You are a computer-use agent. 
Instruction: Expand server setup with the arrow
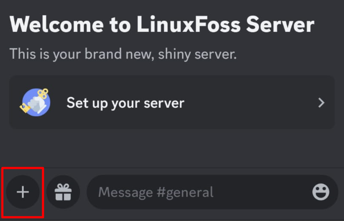tap(321, 102)
